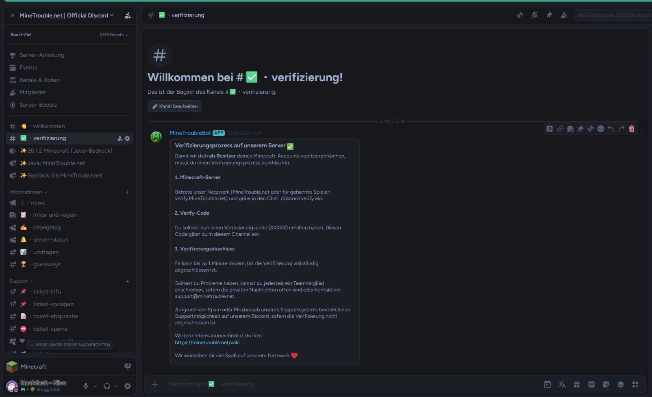This screenshot has height=397, width=652.
Task: Toggle headphone deafen
Action: coord(107,386)
